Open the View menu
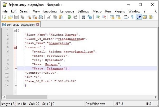The height and width of the screenshot is (107, 159). (36, 11)
